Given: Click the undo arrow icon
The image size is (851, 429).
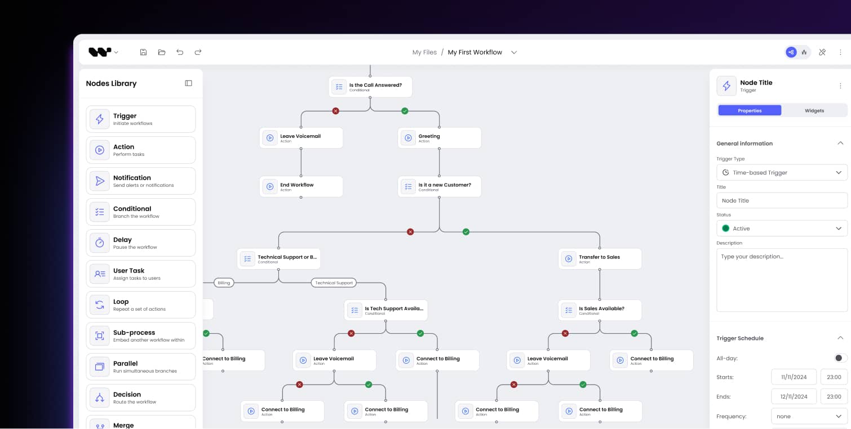Looking at the screenshot, I should tap(180, 52).
